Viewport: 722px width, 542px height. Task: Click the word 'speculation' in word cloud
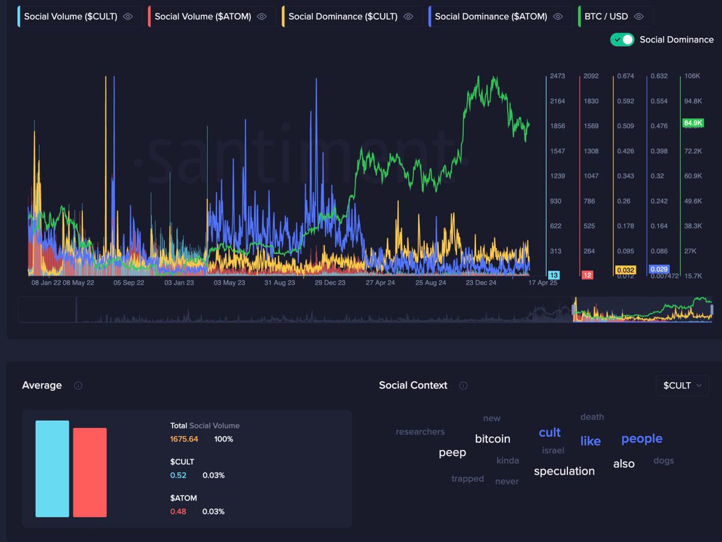point(564,471)
